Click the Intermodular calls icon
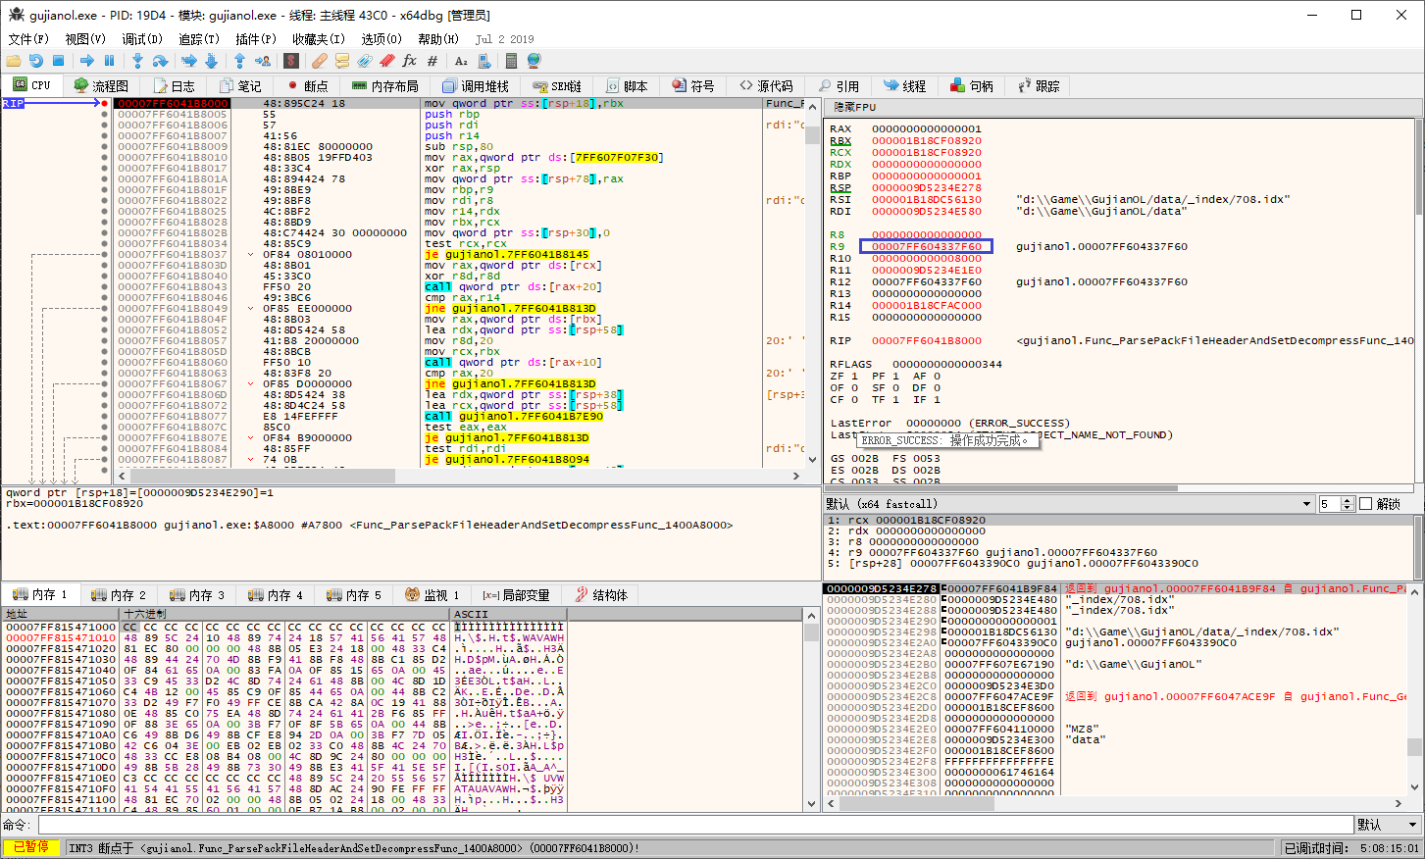Screen dimensions: 1425x859 [483, 61]
